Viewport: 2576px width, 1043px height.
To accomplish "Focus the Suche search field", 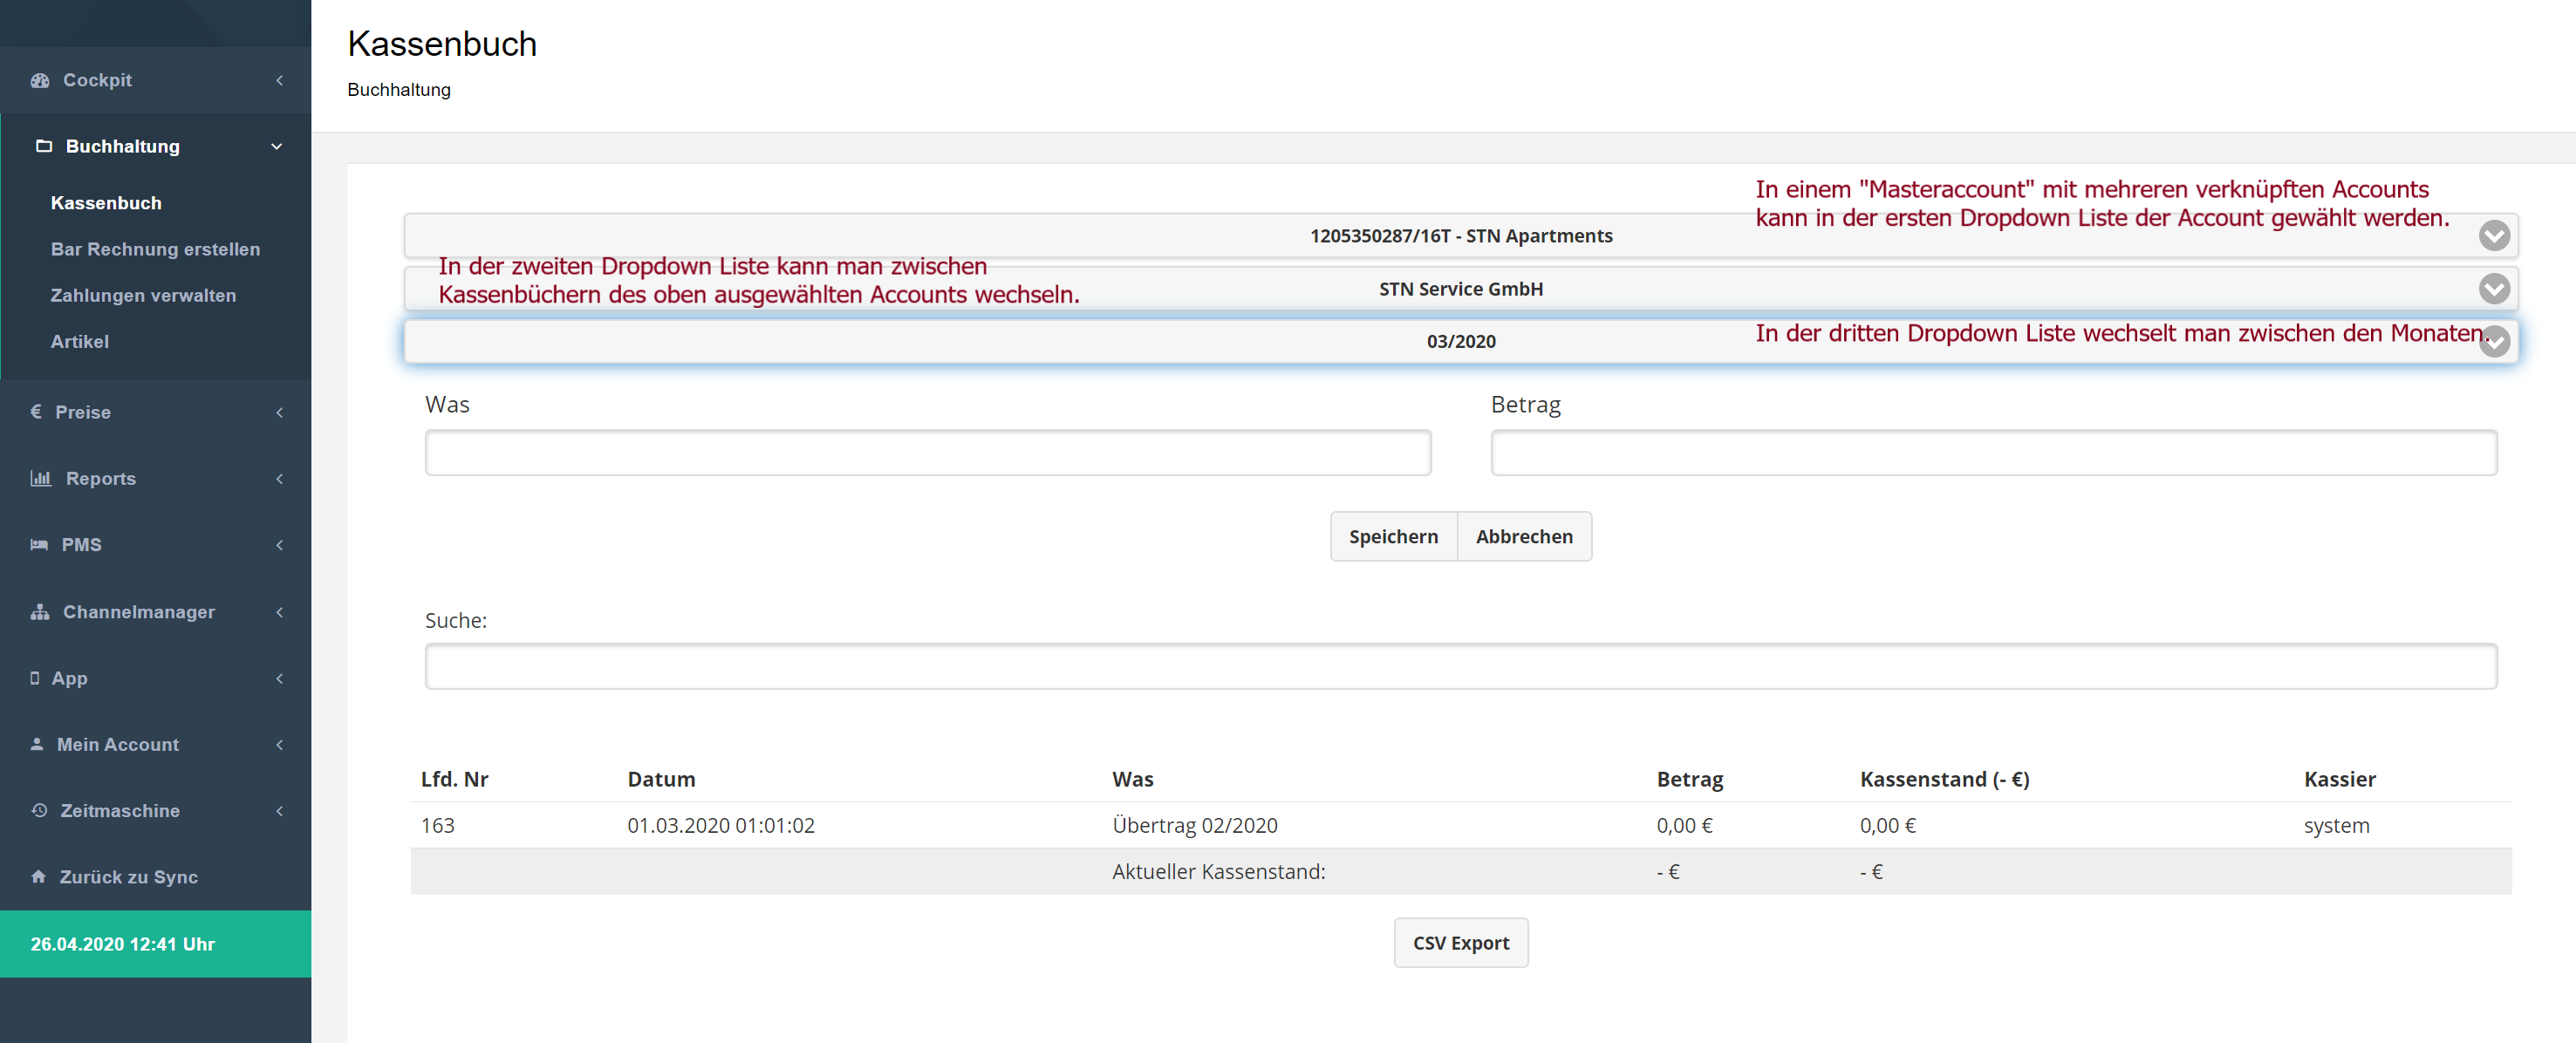I will 1460,666.
